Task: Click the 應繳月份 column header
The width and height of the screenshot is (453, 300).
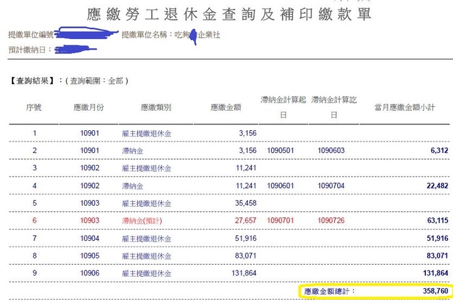Action: coord(89,108)
